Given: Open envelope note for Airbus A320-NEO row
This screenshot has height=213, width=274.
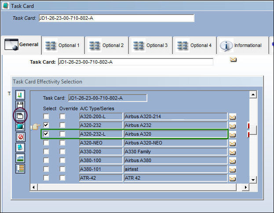Looking at the screenshot, I should [232, 144].
